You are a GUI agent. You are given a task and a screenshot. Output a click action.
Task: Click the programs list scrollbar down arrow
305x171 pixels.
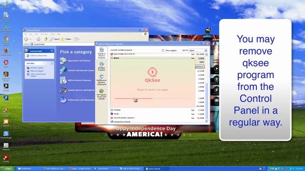206,121
